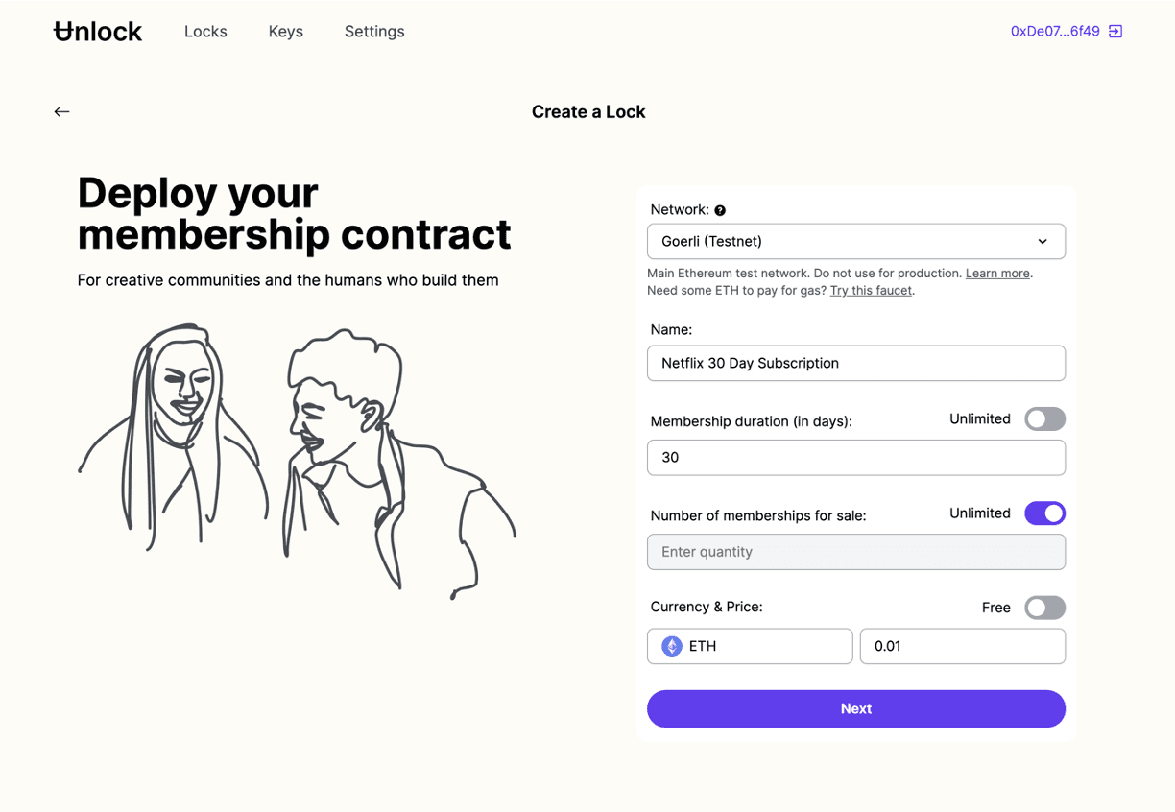Open the Locks menu item

pos(205,32)
